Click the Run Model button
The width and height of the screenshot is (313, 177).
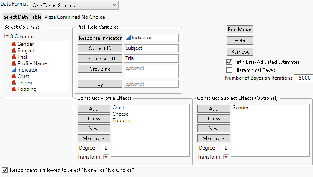point(240,29)
